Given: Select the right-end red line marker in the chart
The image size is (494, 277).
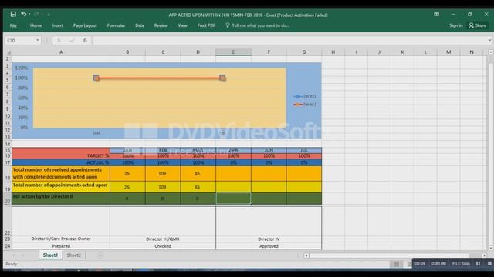Looking at the screenshot, I should [222, 78].
